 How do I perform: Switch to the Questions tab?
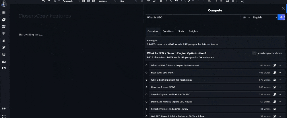(168, 31)
